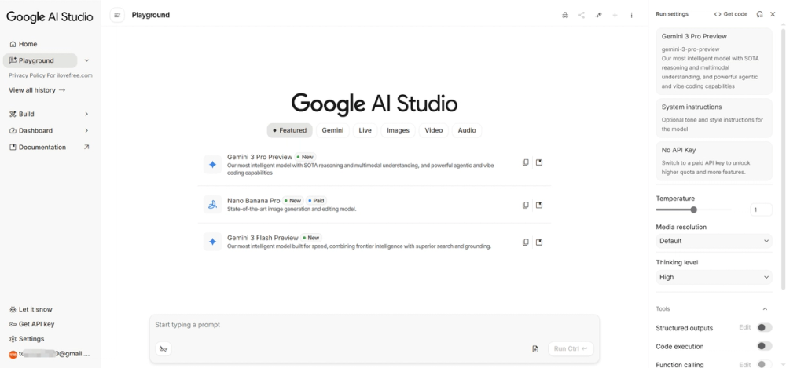This screenshot has height=368, width=786.
Task: Go to Home in sidebar
Action: (24, 44)
